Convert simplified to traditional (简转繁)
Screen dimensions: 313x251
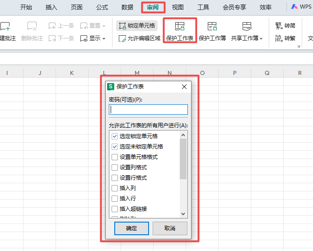pos(285,38)
